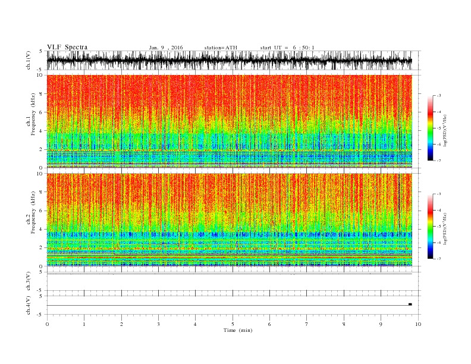
Task: Click the ch.2 PSD color scale bar
Action: click(x=431, y=226)
